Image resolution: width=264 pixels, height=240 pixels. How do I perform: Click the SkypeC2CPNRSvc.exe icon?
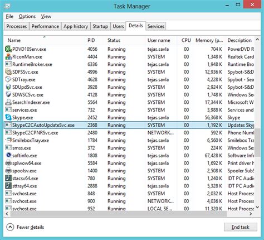pos(8,133)
